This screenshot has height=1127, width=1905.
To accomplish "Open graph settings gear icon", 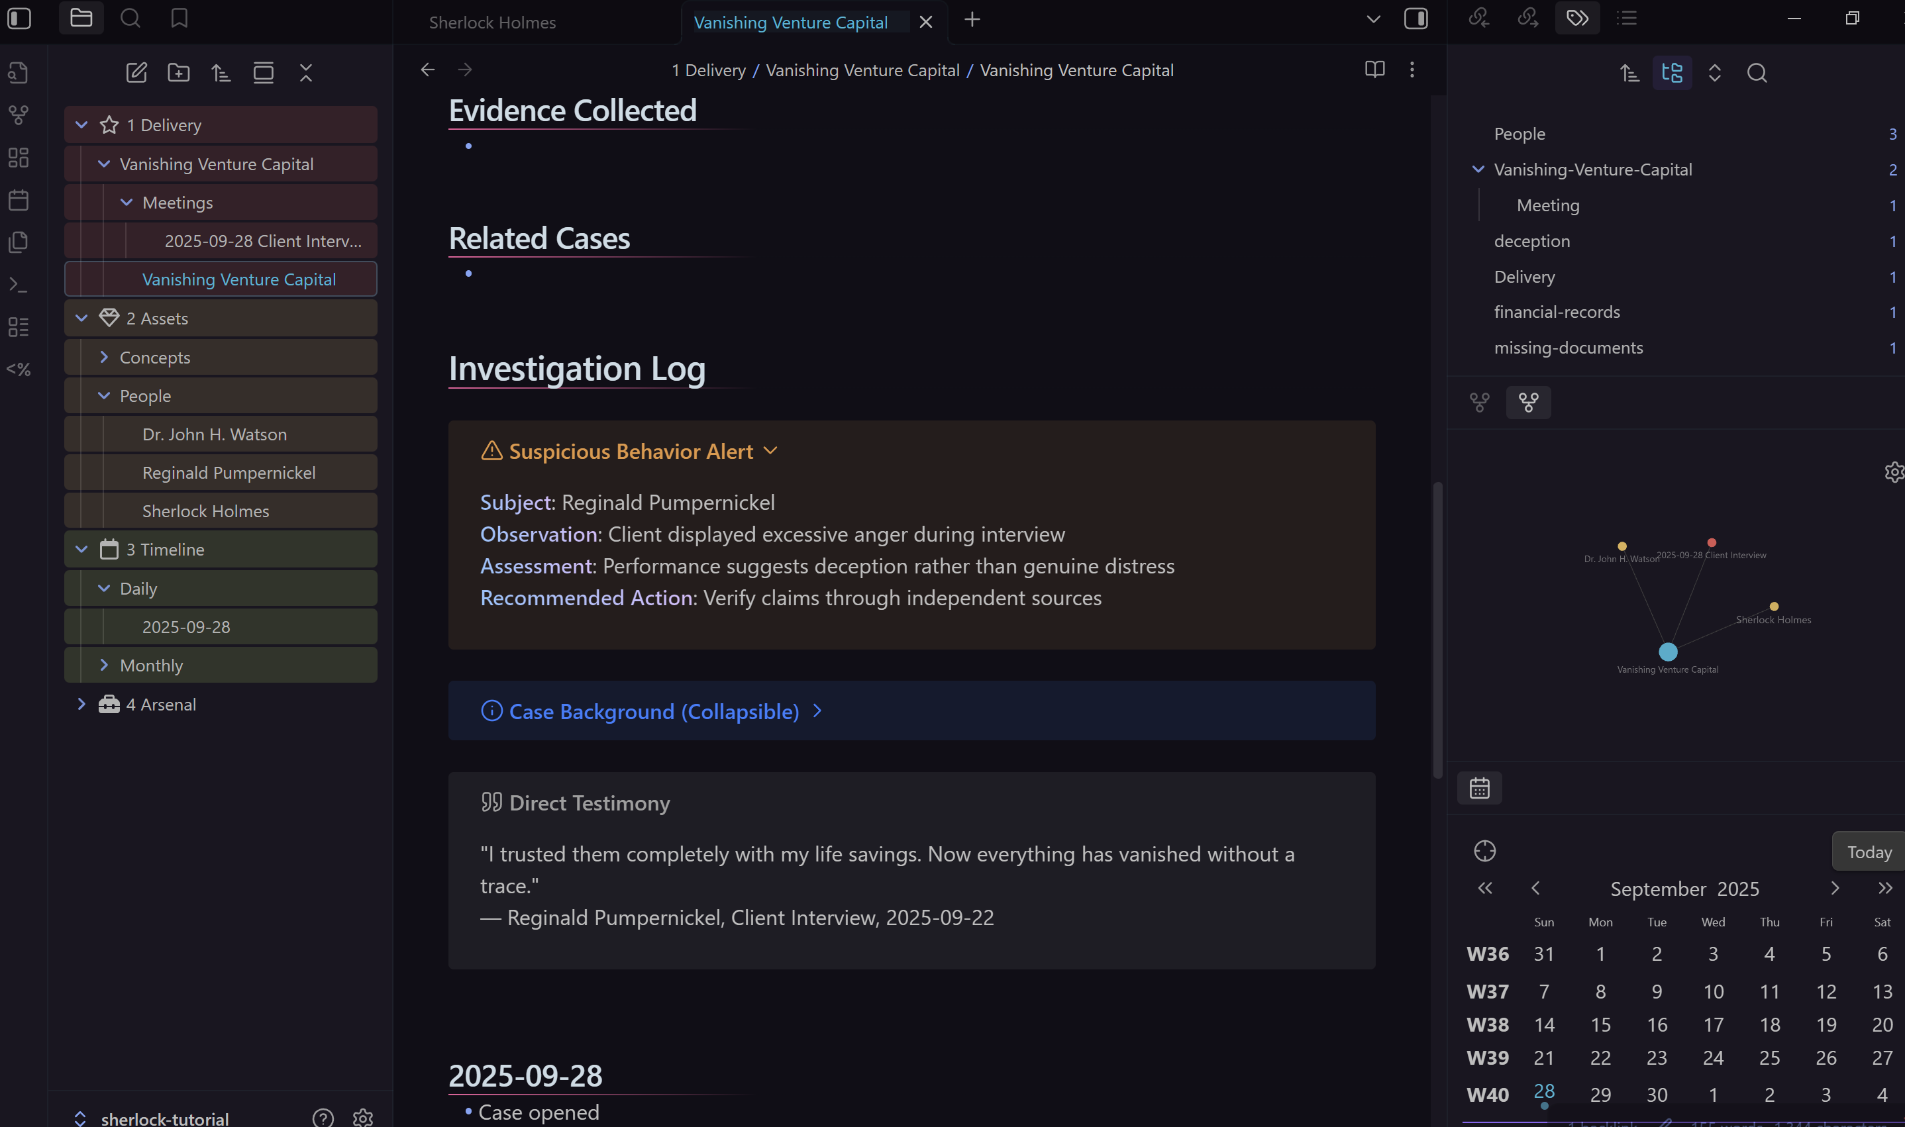I will pyautogui.click(x=1894, y=472).
